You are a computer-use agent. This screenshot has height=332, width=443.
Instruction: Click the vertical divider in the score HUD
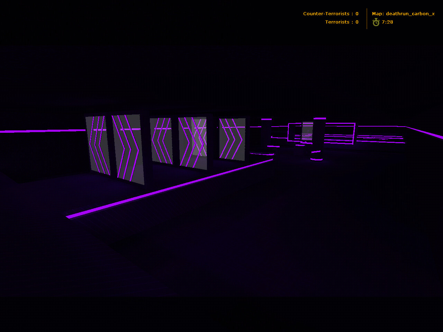367,19
